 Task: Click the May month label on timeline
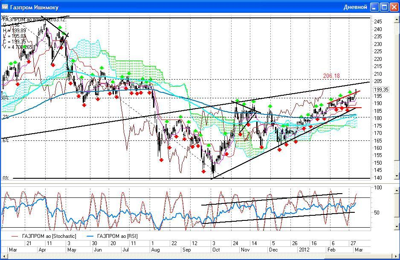(72, 249)
